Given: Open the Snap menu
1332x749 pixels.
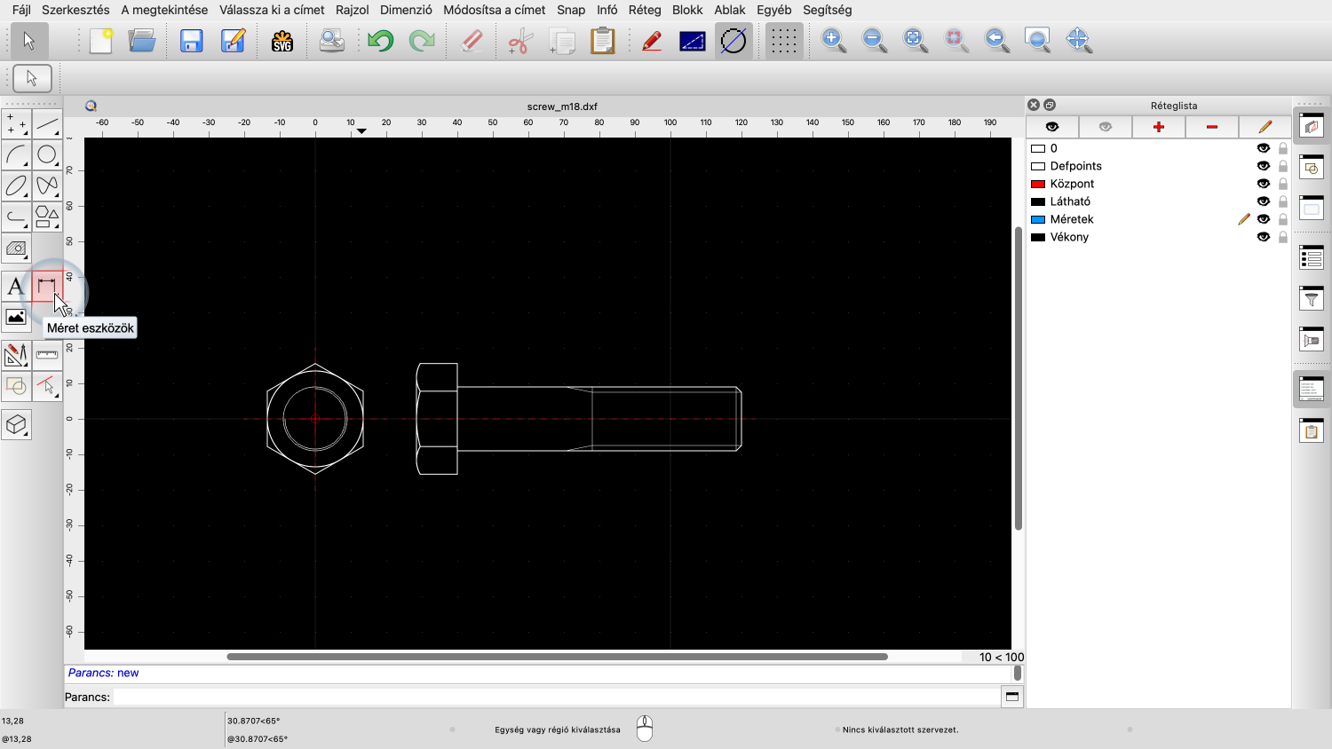Looking at the screenshot, I should [x=571, y=10].
